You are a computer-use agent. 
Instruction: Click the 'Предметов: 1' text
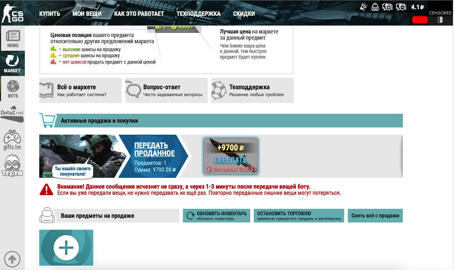(x=150, y=163)
